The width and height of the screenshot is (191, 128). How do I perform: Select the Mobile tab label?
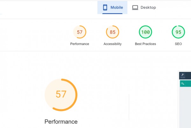click(x=117, y=8)
